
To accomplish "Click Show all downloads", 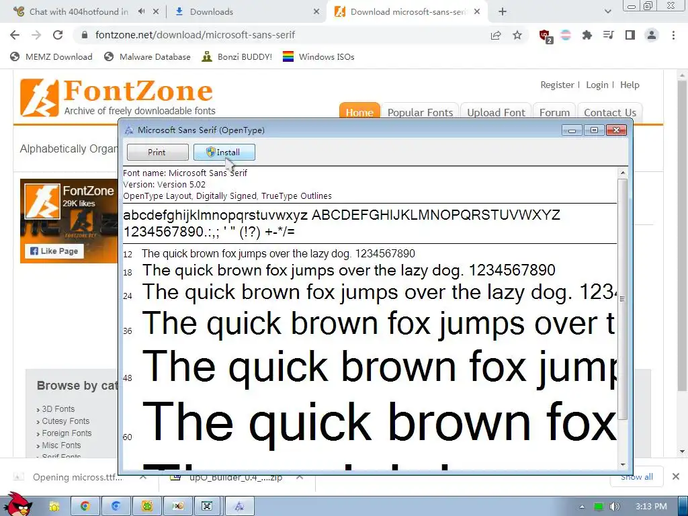I will point(637,476).
